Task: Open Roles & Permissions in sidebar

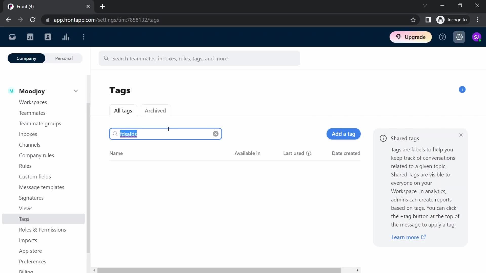Action: [x=43, y=230]
